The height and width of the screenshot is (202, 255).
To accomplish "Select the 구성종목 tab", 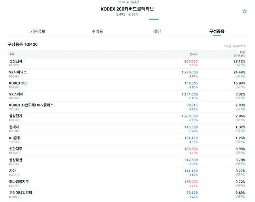I will pyautogui.click(x=217, y=31).
